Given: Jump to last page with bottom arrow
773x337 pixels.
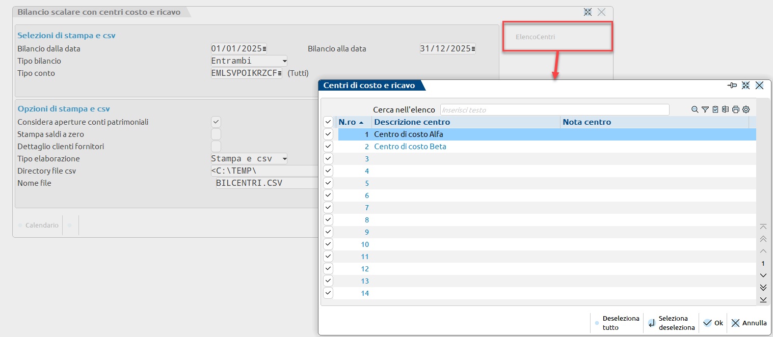Looking at the screenshot, I should (763, 300).
